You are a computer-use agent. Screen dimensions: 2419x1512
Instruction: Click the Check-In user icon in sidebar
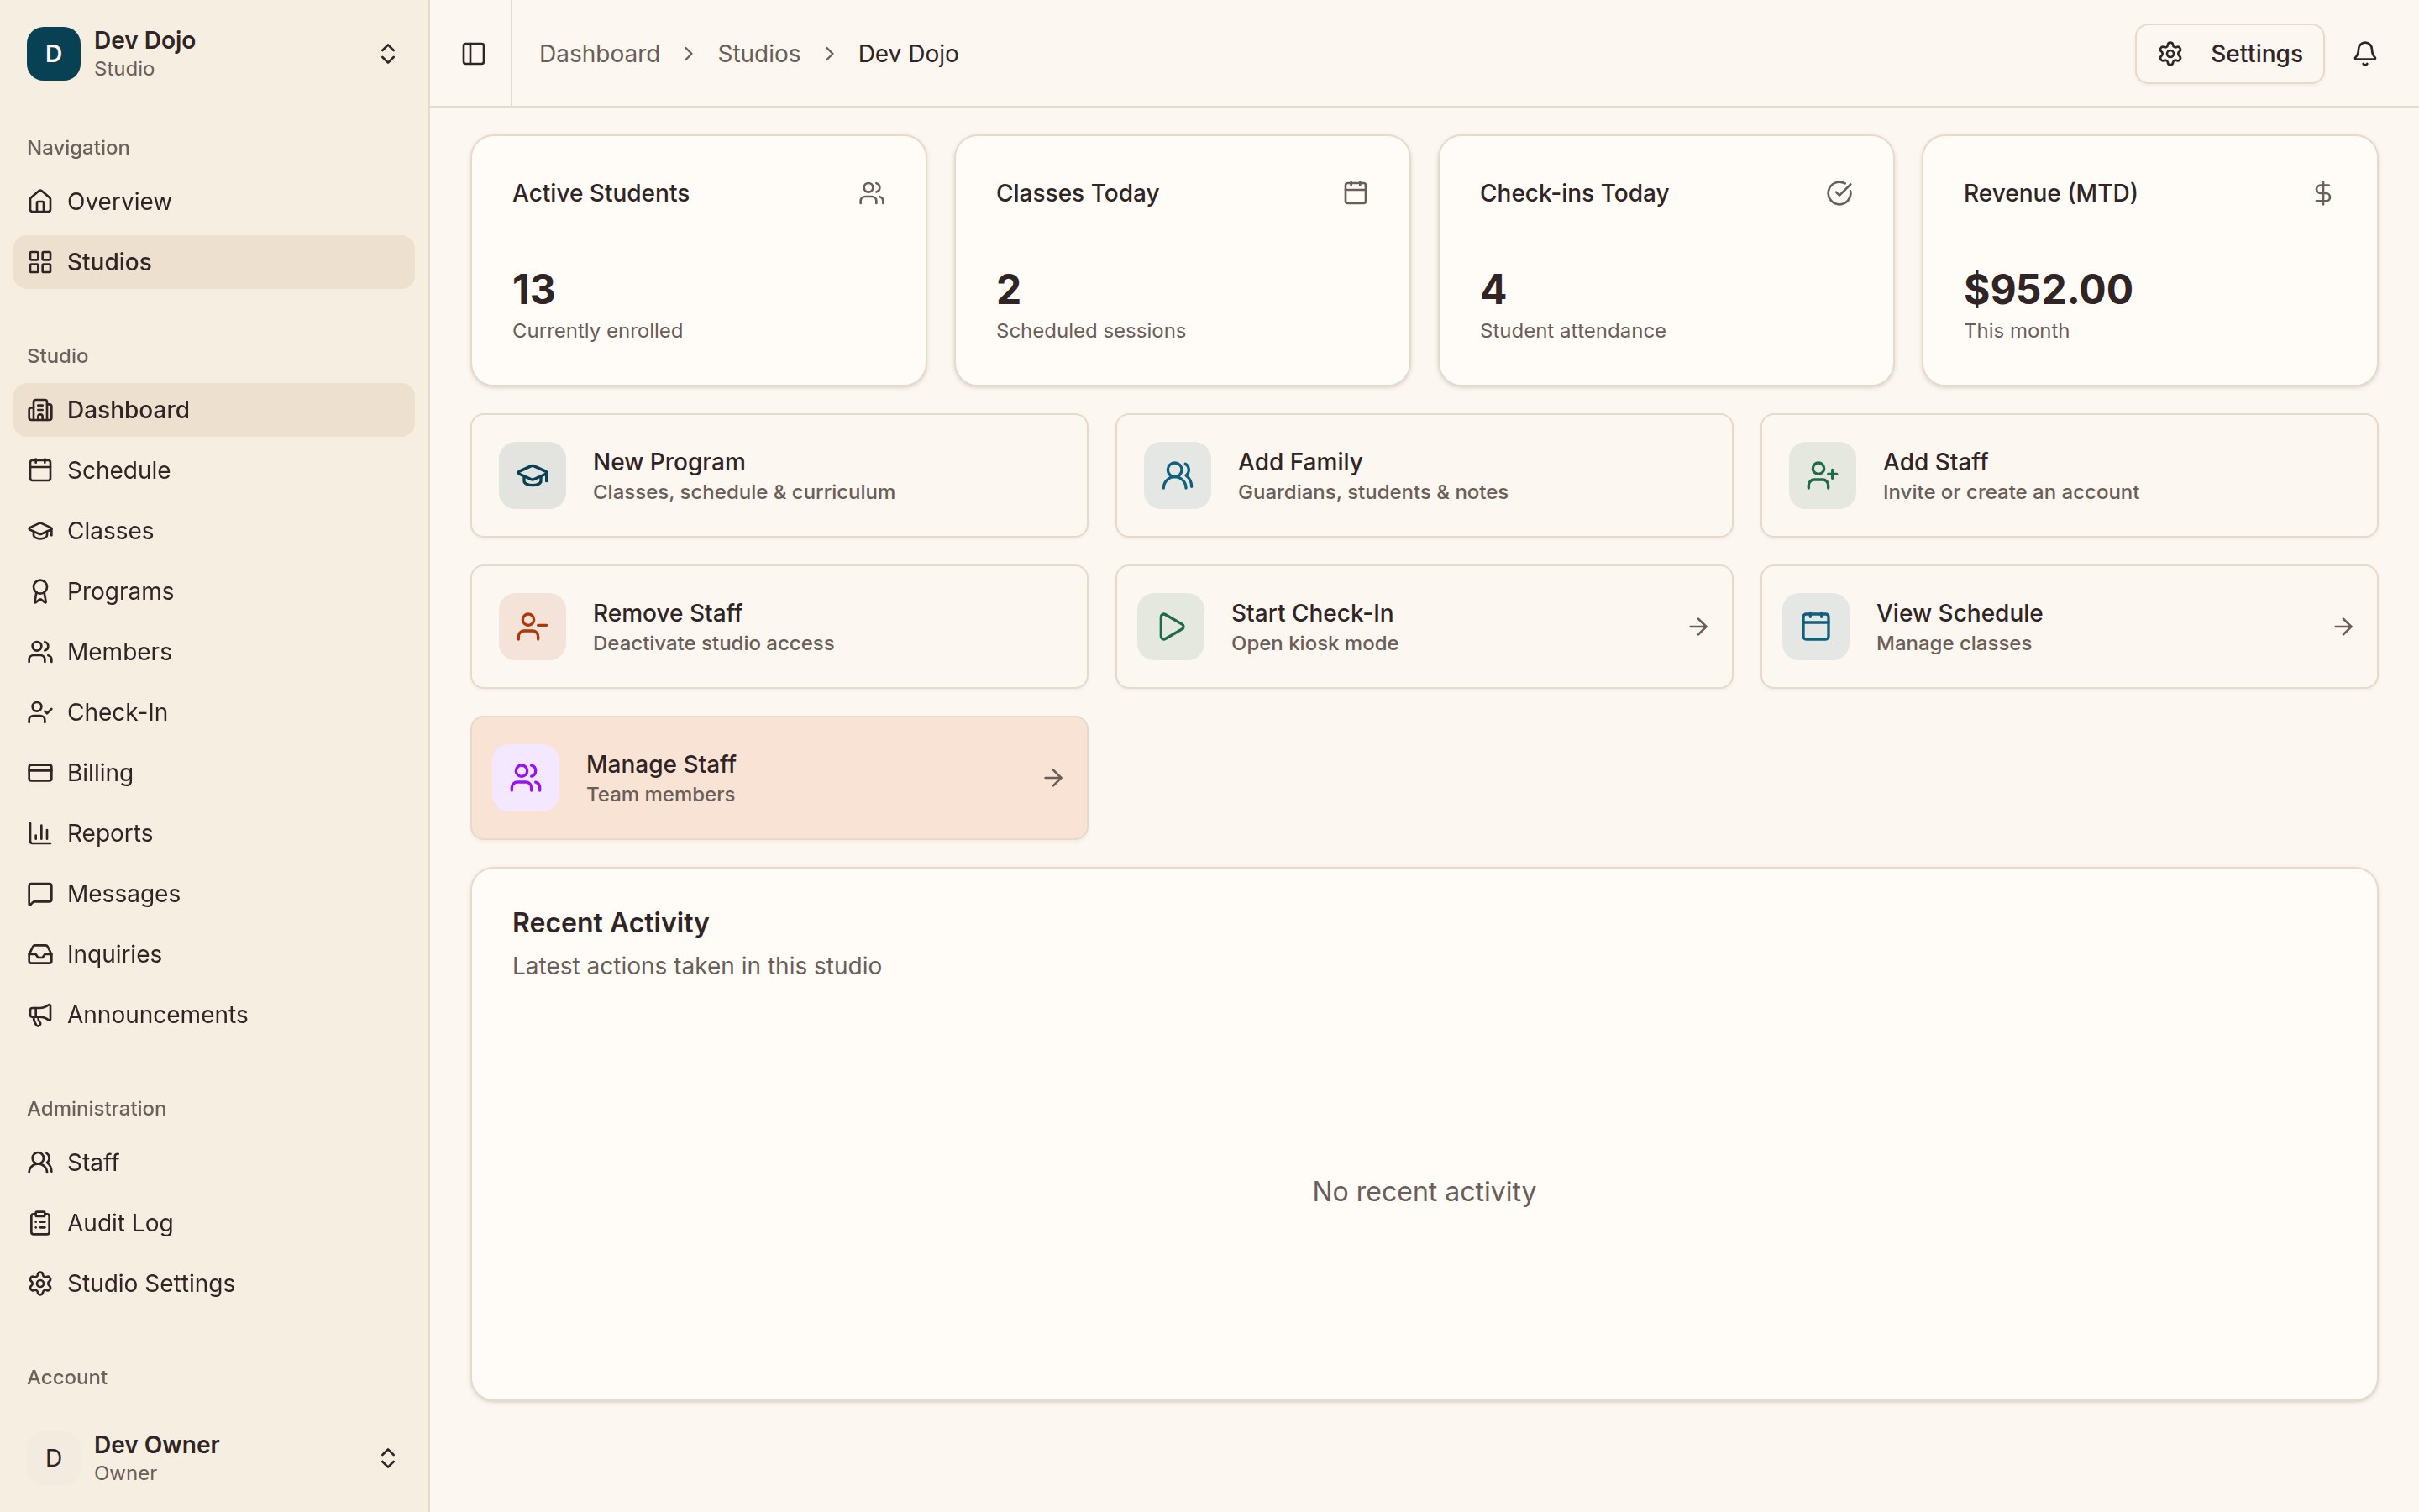point(40,712)
